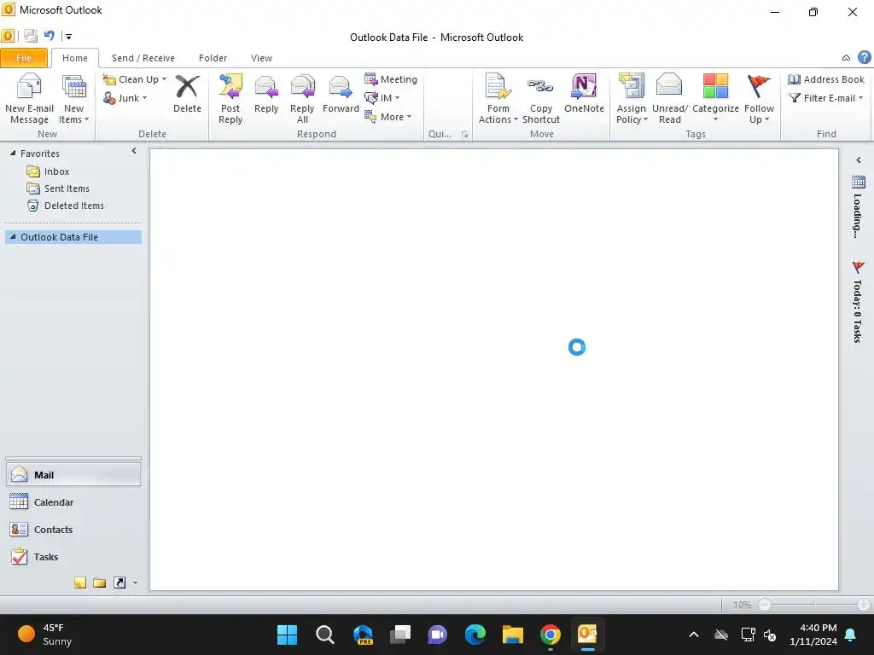Collapse the Outlook Data File node

pos(13,237)
